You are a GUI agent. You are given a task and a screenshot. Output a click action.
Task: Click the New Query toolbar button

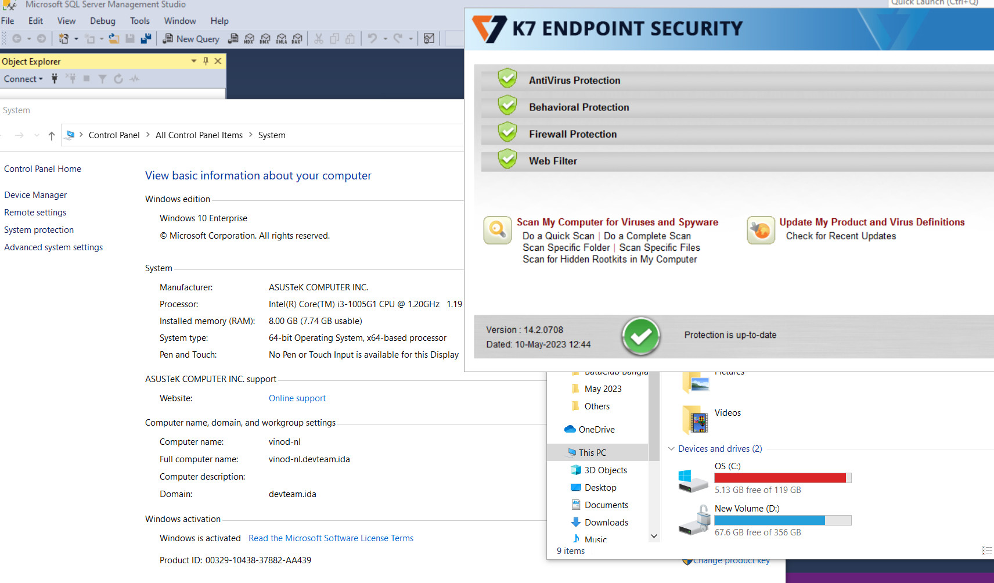(191, 39)
